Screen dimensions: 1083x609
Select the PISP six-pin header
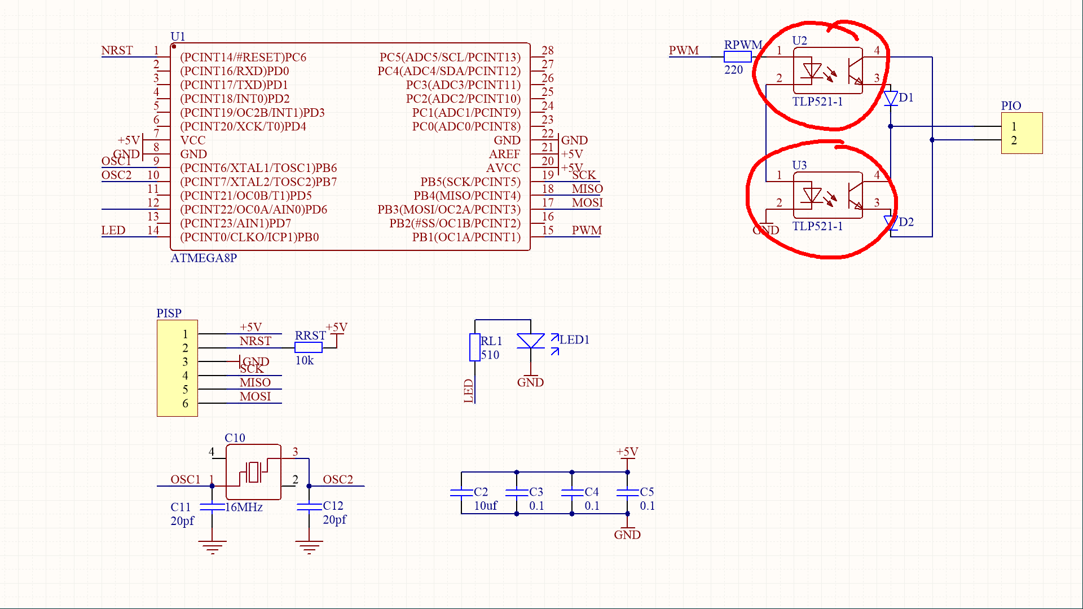click(x=177, y=368)
